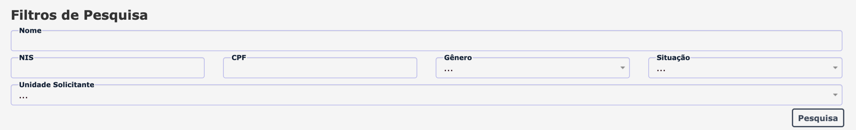
Task: Click the Gênero dropdown arrow icon
Action: click(x=623, y=68)
